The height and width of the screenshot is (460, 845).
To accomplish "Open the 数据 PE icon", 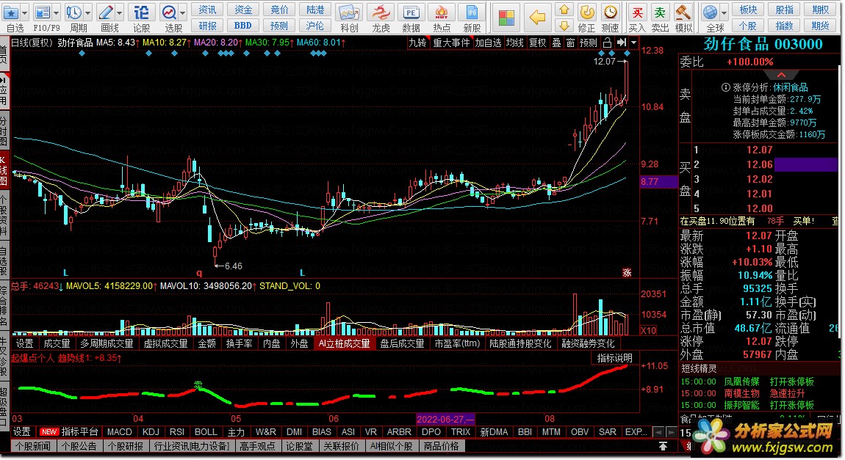I will (x=411, y=12).
